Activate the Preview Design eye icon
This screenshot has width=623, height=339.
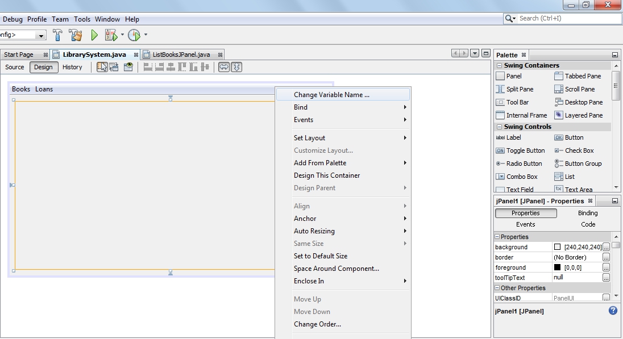coord(127,66)
